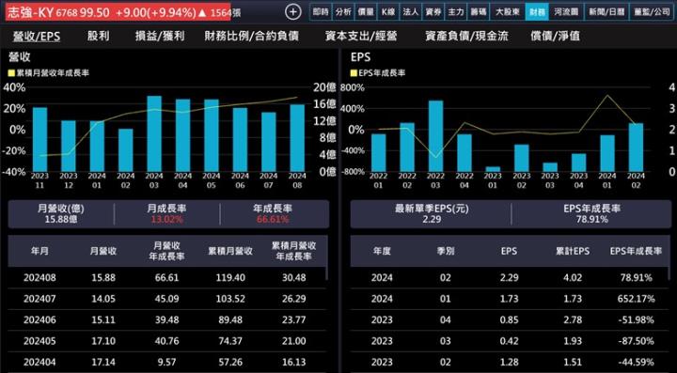The width and height of the screenshot is (677, 373).
Task: Select the 籌碼 tab
Action: [478, 12]
